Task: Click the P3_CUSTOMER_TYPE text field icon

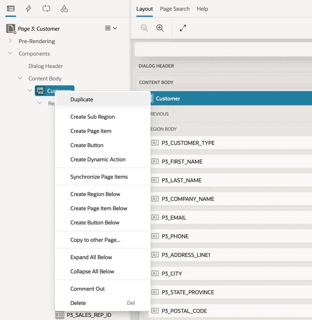Action: click(155, 143)
